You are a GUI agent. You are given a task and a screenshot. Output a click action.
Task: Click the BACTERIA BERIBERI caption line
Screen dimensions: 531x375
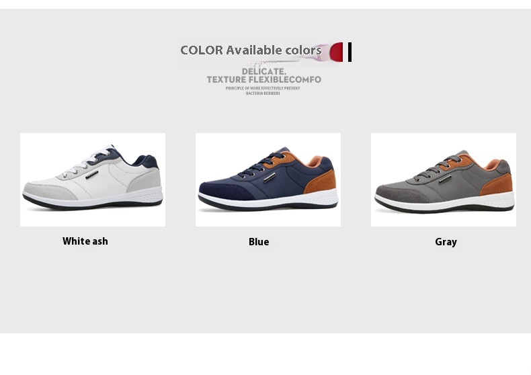coord(263,93)
